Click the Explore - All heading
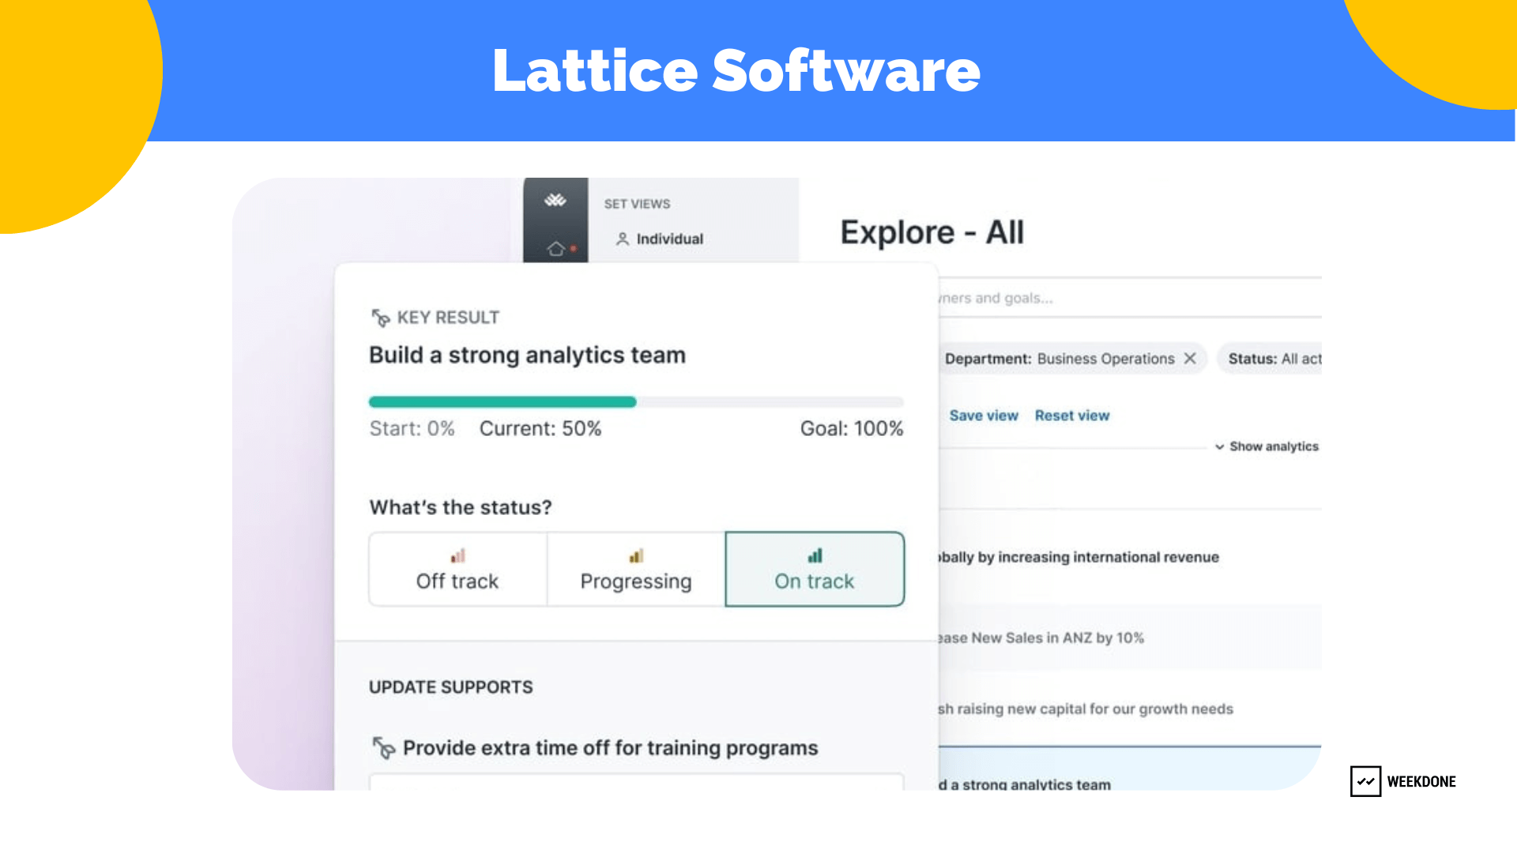The height and width of the screenshot is (853, 1517). click(x=932, y=232)
